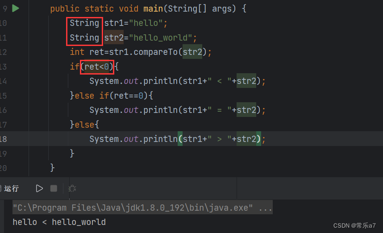Click the }else{ line
The height and width of the screenshot is (233, 383).
tap(84, 125)
